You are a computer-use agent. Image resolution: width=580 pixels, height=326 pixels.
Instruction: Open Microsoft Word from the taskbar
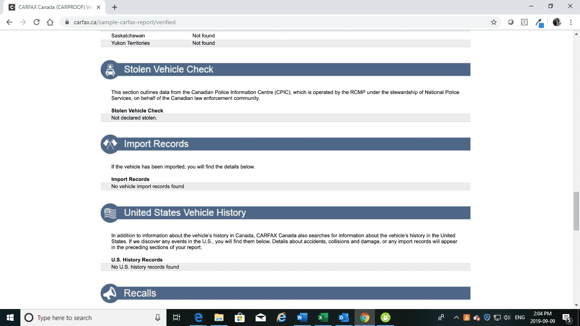pyautogui.click(x=302, y=318)
